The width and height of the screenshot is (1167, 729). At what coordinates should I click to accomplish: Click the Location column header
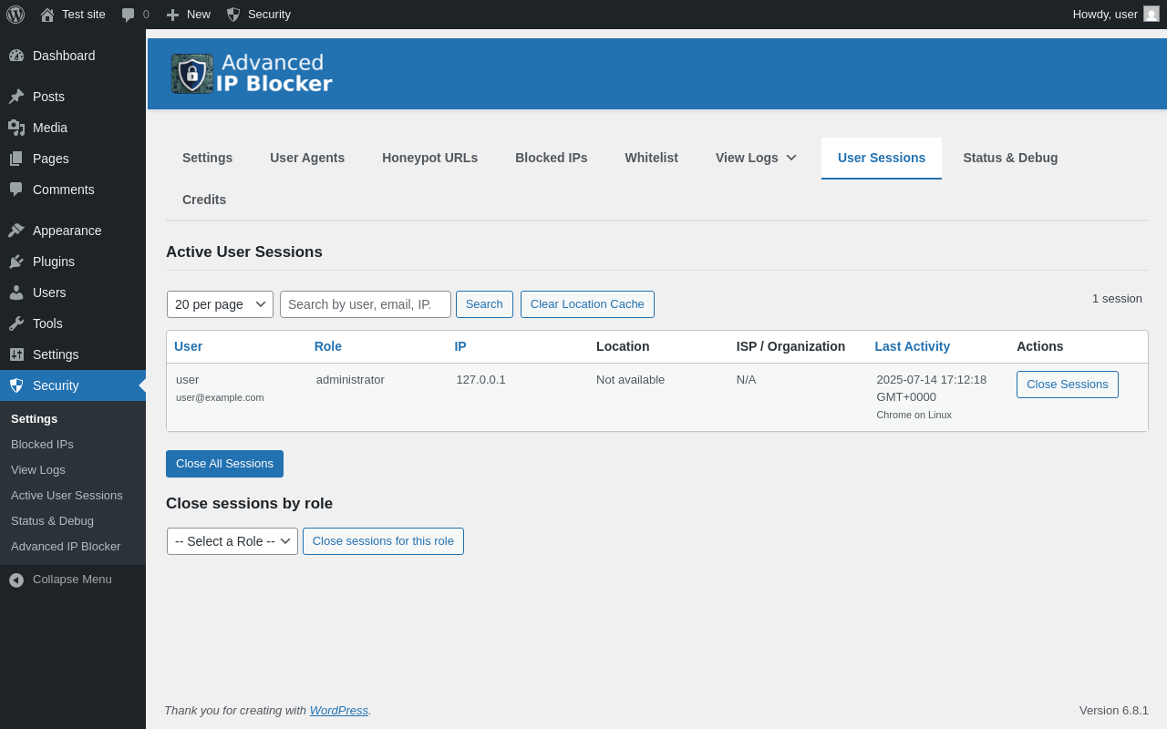pyautogui.click(x=623, y=346)
